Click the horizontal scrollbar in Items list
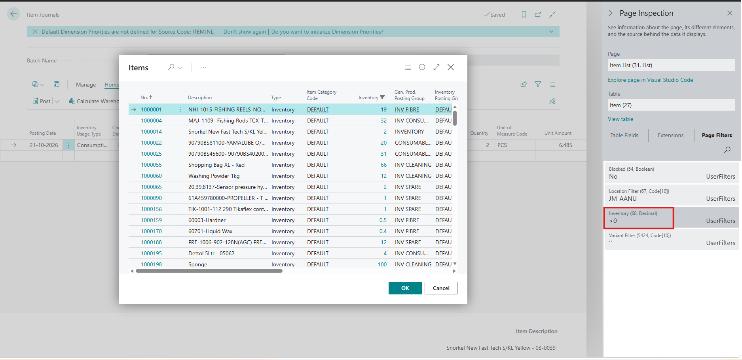This screenshot has width=742, height=360. click(x=209, y=271)
